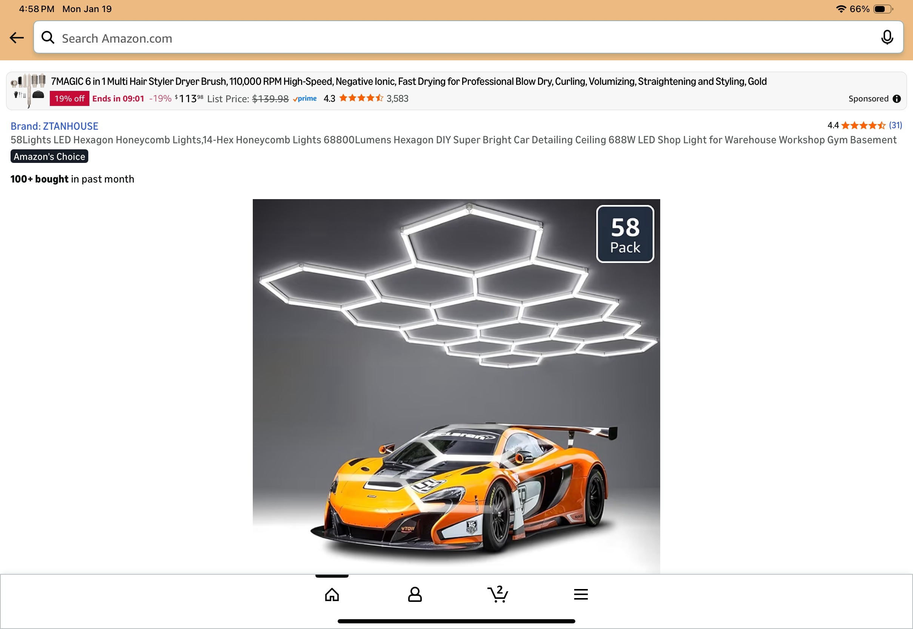Image resolution: width=913 pixels, height=629 pixels.
Task: Open the Home tab icon
Action: [332, 594]
